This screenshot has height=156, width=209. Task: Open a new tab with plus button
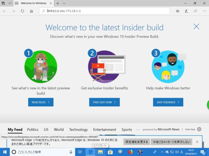[x=58, y=3]
